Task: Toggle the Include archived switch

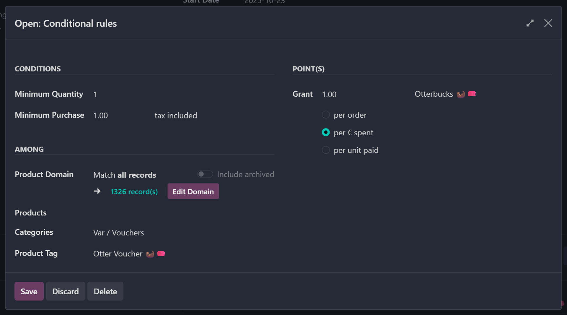Action: [x=205, y=174]
